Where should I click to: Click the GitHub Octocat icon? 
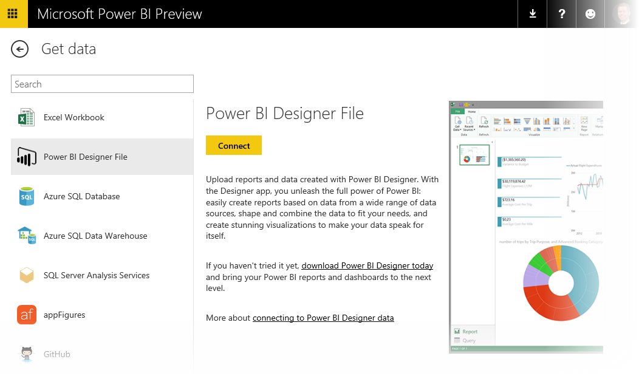tap(27, 354)
